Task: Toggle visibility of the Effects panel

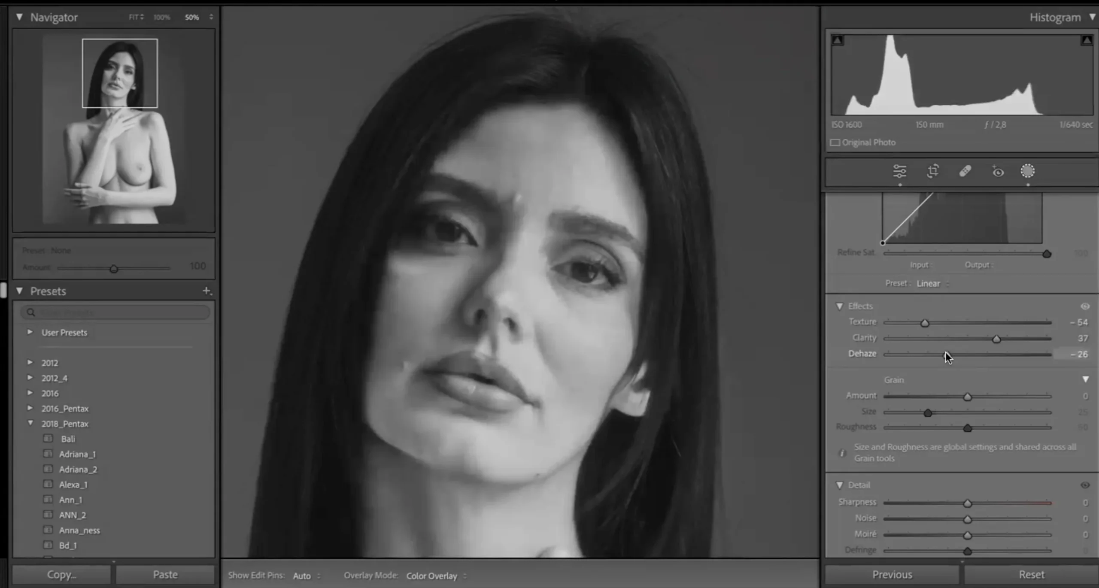Action: point(1085,306)
